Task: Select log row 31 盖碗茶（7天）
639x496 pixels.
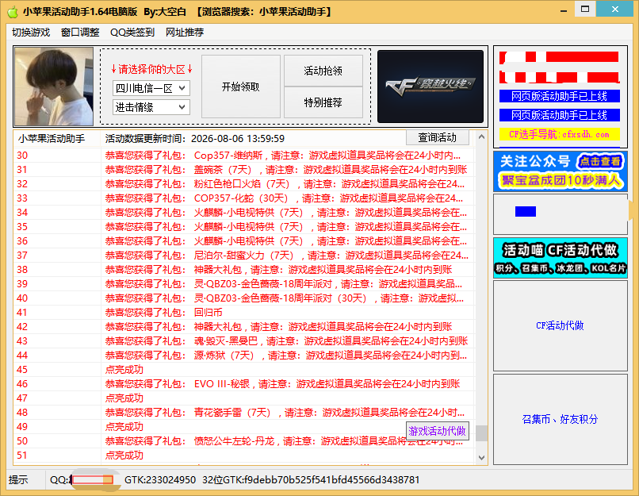Action: (243, 170)
